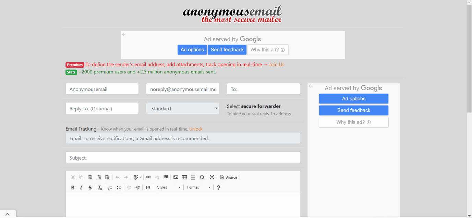The width and height of the screenshot is (472, 218).
Task: Open the Standard secure forwarder dropdown
Action: coord(183,108)
